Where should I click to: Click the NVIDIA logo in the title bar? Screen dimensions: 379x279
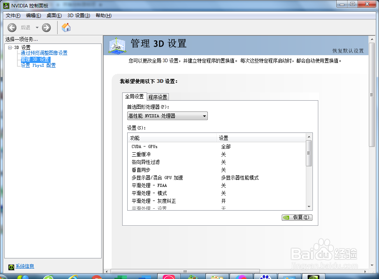pyautogui.click(x=6, y=5)
